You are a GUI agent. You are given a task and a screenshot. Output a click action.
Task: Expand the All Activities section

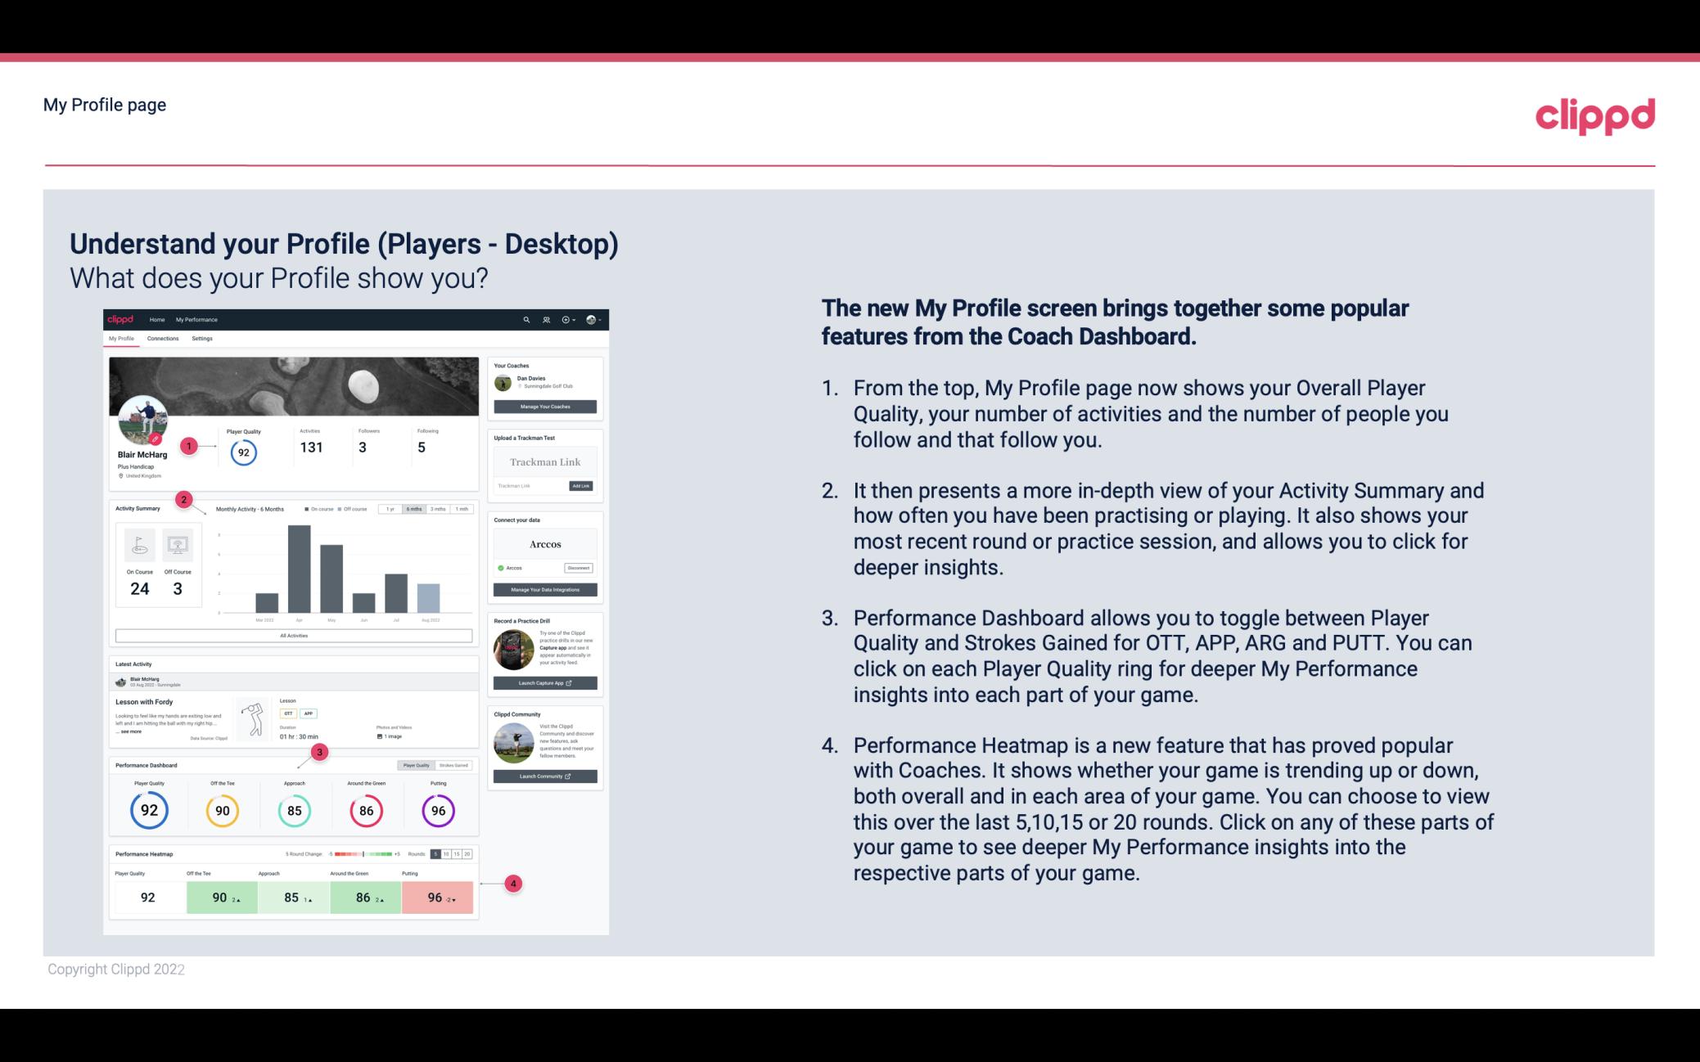tap(292, 637)
